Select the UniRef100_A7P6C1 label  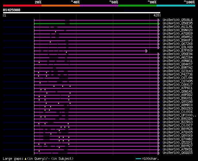point(178,88)
